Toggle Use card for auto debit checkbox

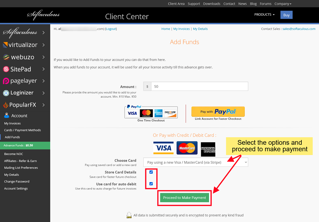(x=151, y=184)
